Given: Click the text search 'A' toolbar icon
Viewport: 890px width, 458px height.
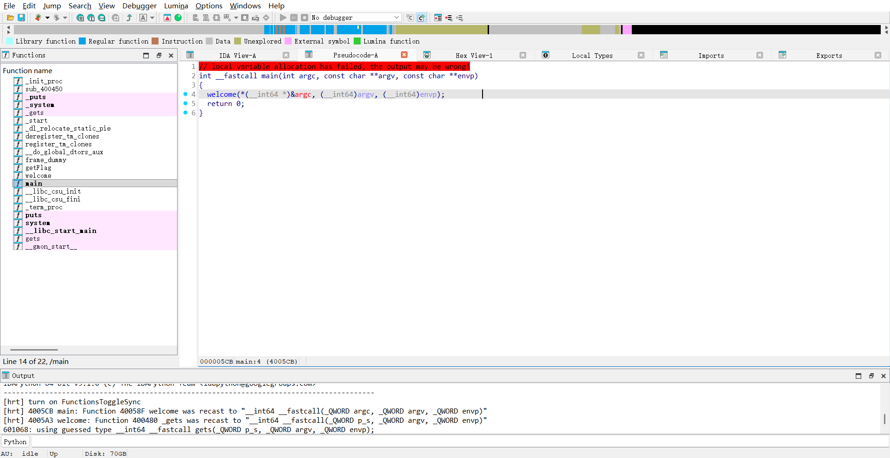Looking at the screenshot, I should [143, 18].
